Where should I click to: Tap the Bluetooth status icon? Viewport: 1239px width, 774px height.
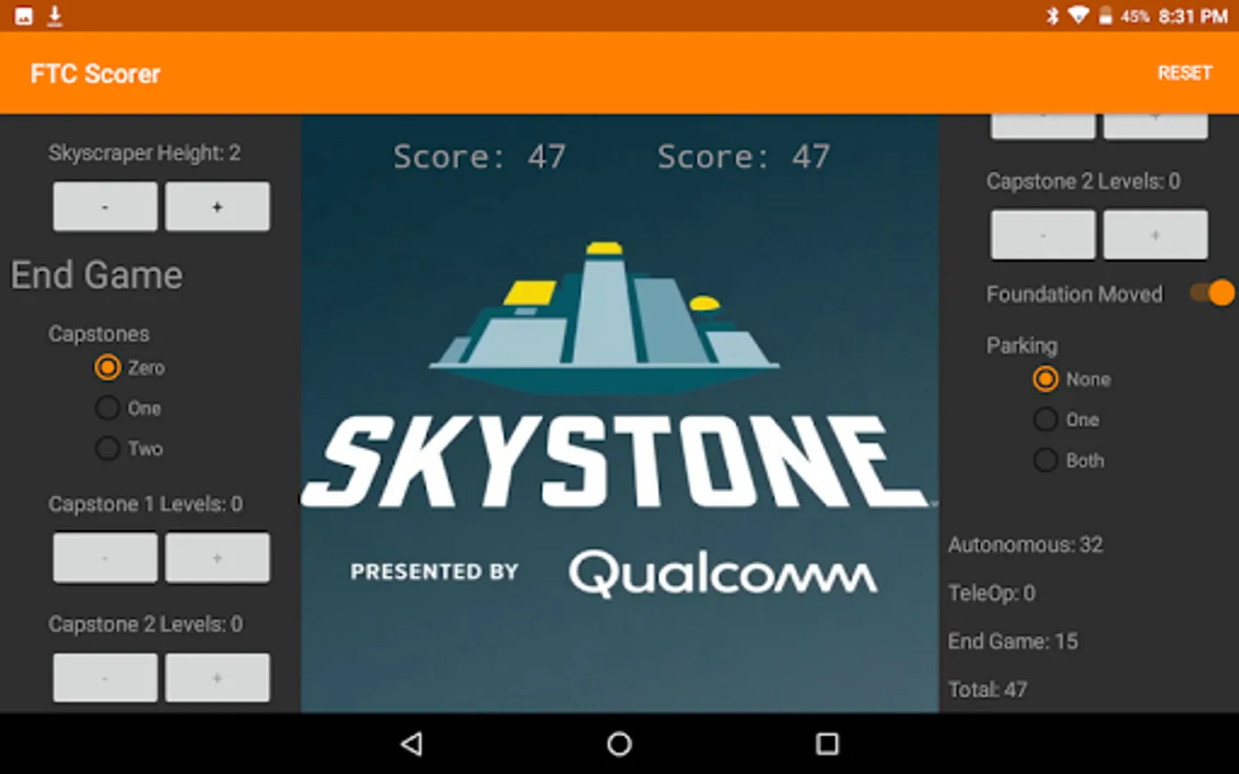tap(1052, 15)
